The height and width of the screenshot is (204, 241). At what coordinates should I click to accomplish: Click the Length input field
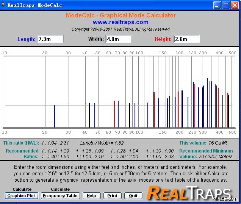point(50,39)
